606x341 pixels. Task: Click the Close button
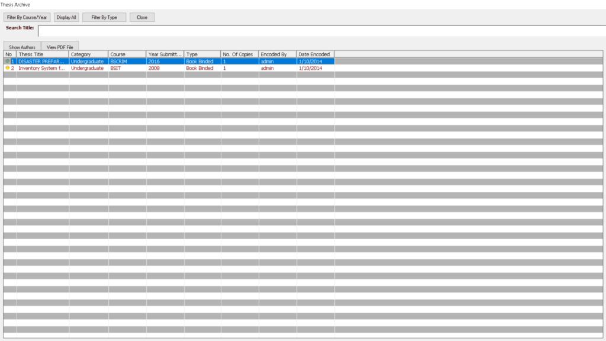point(141,17)
